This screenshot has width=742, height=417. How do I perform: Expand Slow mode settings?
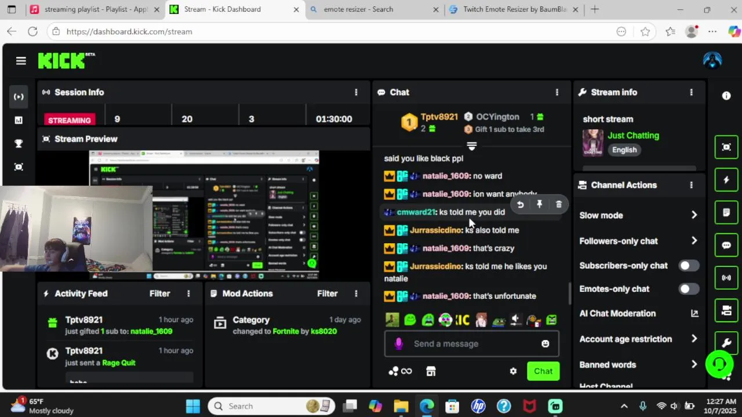(694, 215)
